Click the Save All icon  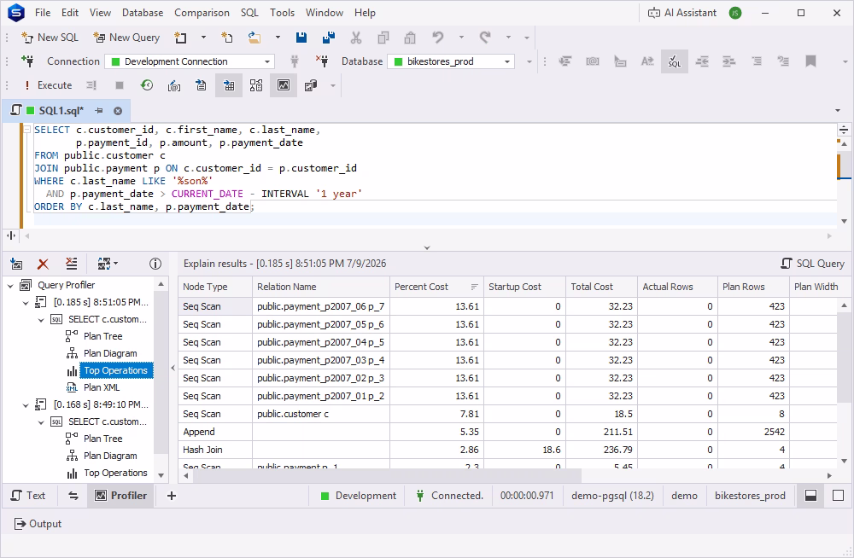(329, 38)
